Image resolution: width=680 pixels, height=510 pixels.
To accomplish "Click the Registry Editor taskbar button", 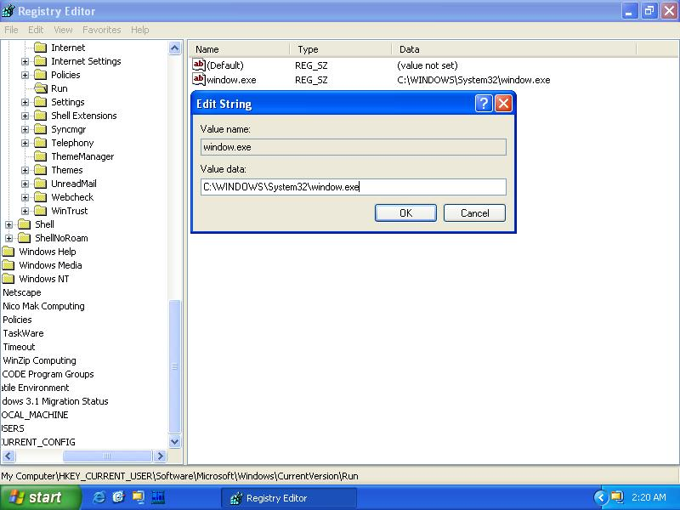I will [288, 498].
